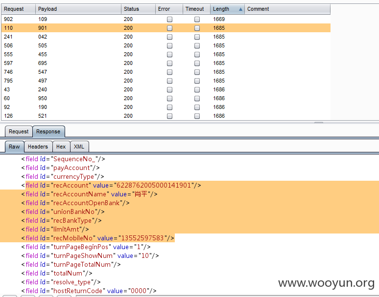Screen dimensions: 379x297
Task: Select row with payload 190
Action: pyautogui.click(x=166, y=107)
